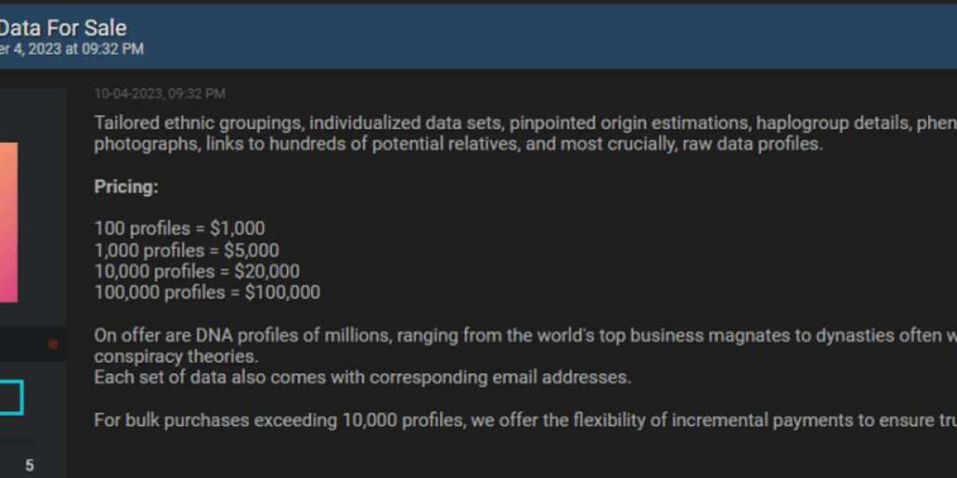The height and width of the screenshot is (478, 957).
Task: Select the "10,000 profiles = $20,000" price line
Action: tap(195, 271)
